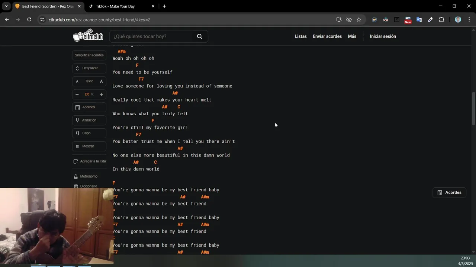Click the extension icon with the New badge

[x=408, y=20]
